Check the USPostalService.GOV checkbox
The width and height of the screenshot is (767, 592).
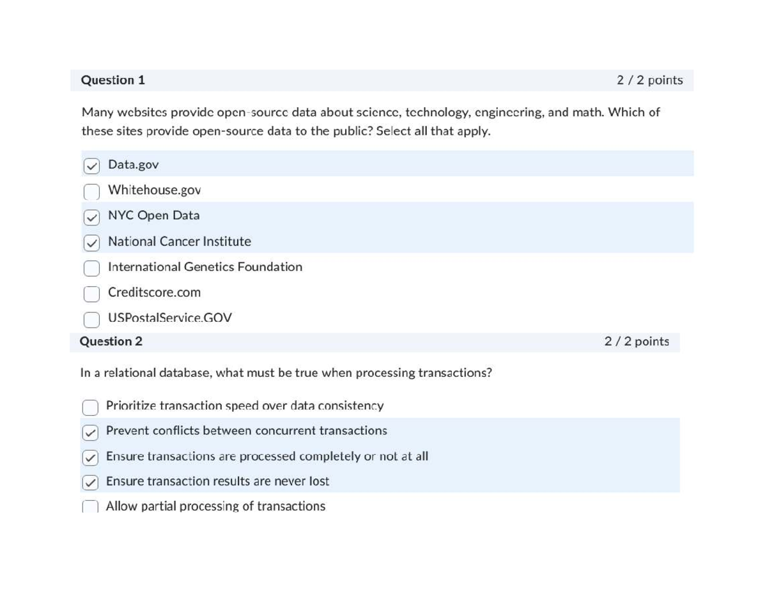(x=91, y=319)
